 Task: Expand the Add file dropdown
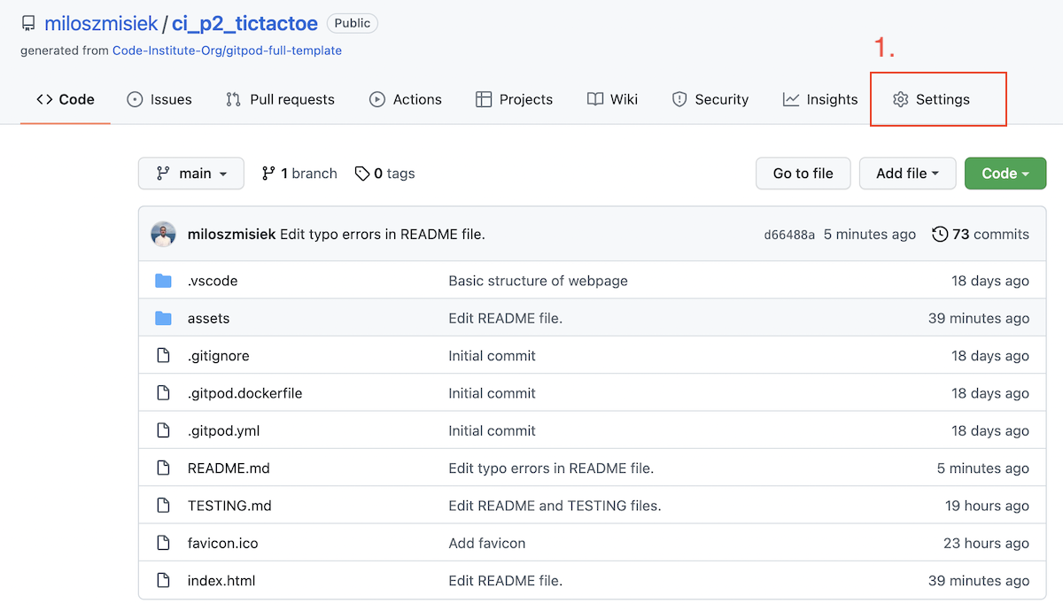click(907, 174)
